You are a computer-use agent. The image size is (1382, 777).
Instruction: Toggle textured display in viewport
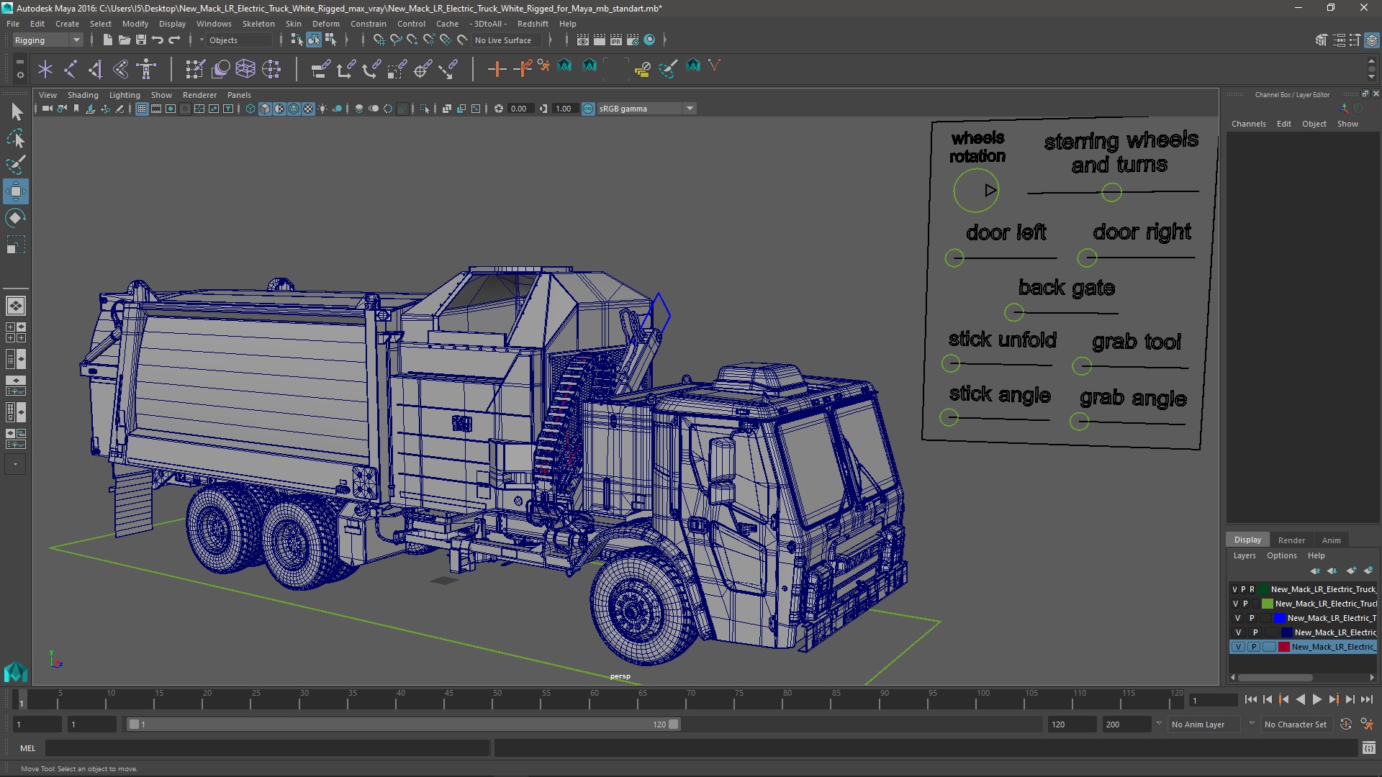(308, 109)
